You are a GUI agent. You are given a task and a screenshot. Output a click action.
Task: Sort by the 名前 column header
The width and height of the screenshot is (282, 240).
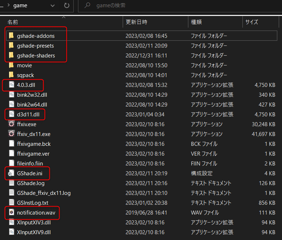(x=61, y=22)
